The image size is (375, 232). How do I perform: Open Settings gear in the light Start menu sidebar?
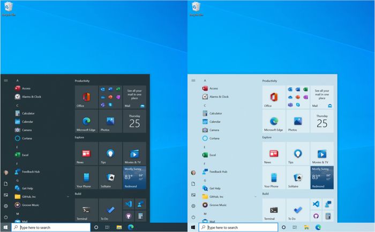click(193, 206)
